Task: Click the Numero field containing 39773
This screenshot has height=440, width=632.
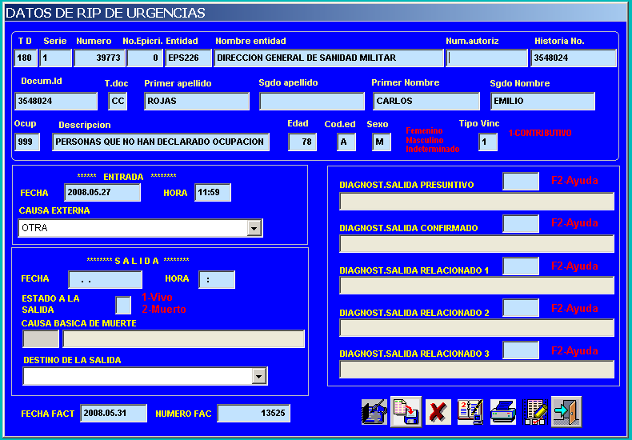Action: [x=99, y=58]
